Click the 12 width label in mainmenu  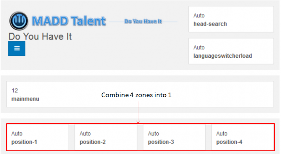[x=15, y=91]
